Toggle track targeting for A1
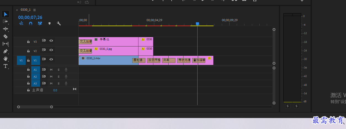Screen dimensions: 346x129 (35, 70)
